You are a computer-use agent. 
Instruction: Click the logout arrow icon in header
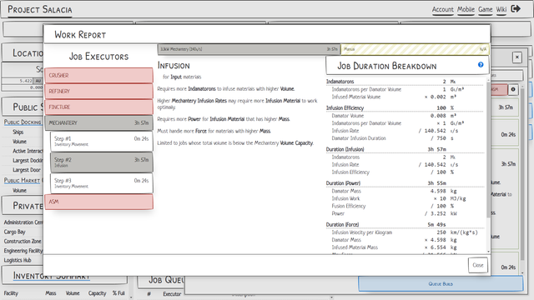[x=516, y=9]
